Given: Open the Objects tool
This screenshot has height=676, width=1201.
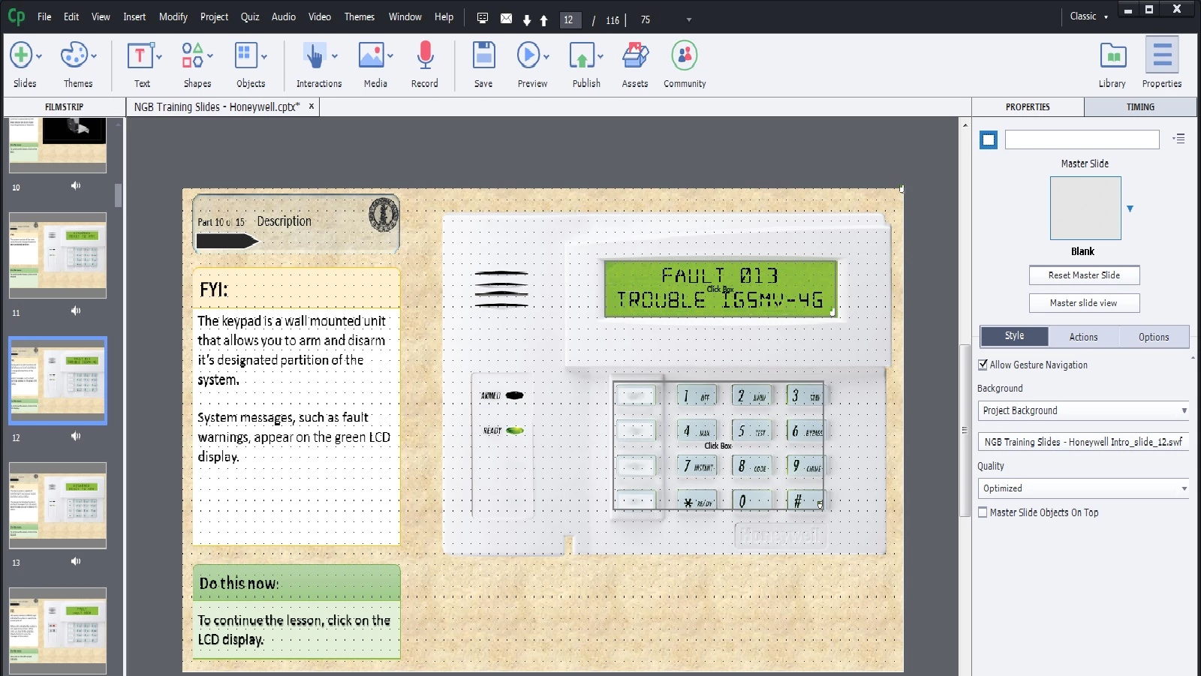Looking at the screenshot, I should [245, 56].
